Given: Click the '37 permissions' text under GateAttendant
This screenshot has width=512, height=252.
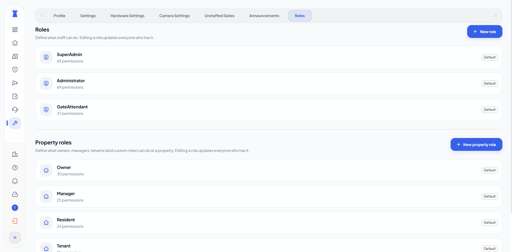Looking at the screenshot, I should [70, 113].
